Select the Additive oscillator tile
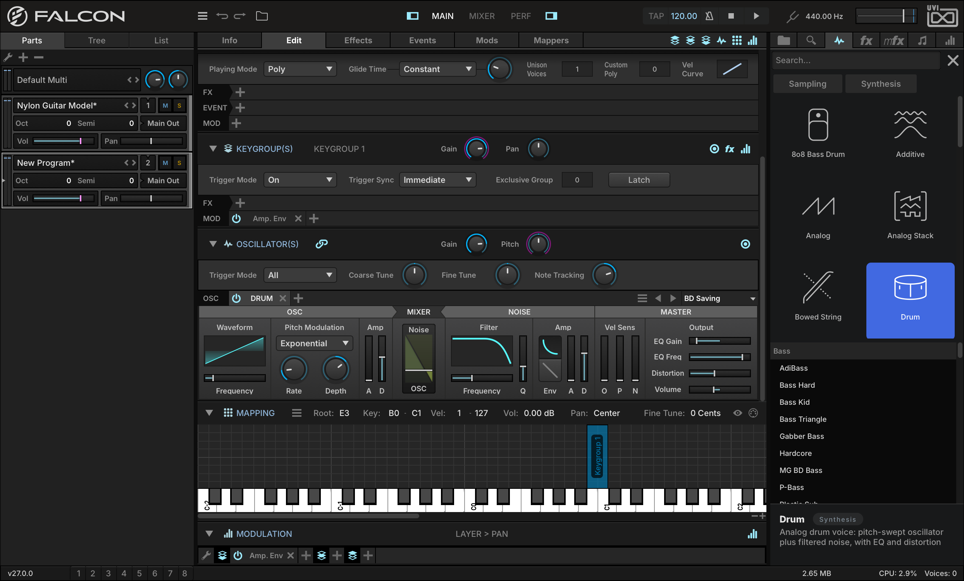 [910, 134]
